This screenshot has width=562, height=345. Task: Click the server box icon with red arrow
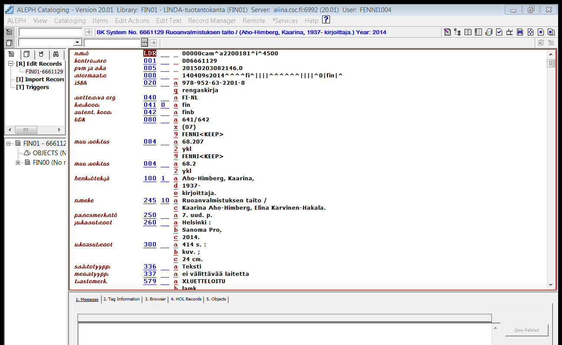coord(489,32)
